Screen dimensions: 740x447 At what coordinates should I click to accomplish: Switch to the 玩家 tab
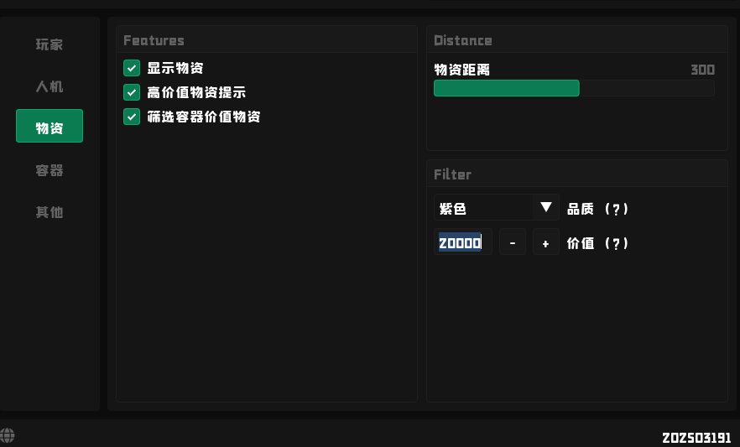pyautogui.click(x=50, y=44)
